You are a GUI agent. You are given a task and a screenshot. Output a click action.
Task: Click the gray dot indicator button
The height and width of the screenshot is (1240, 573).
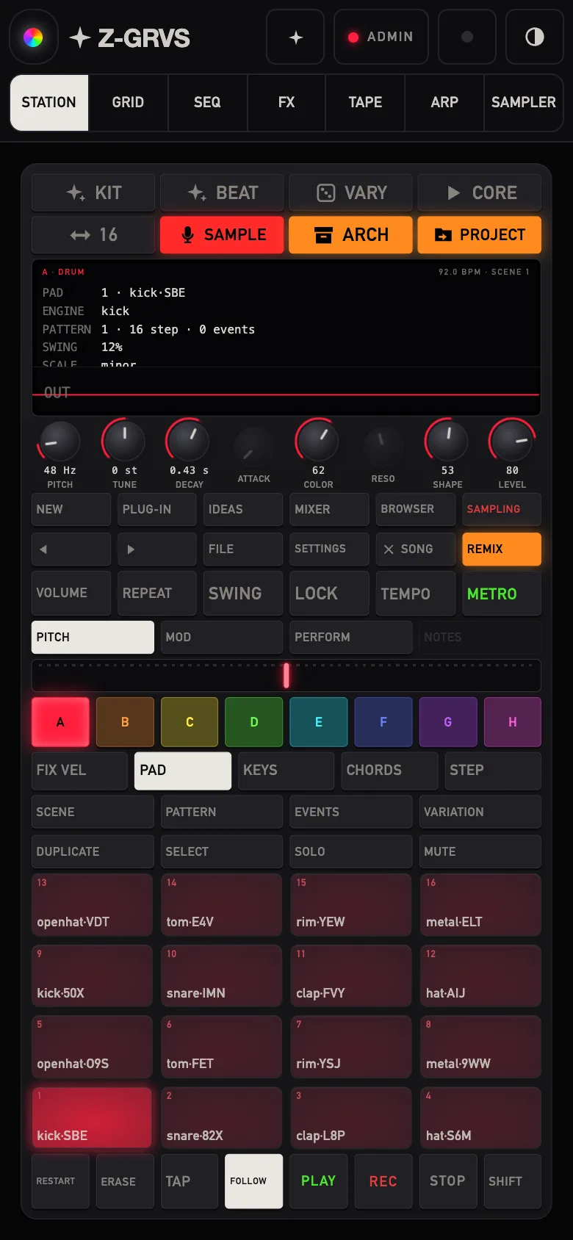click(467, 37)
